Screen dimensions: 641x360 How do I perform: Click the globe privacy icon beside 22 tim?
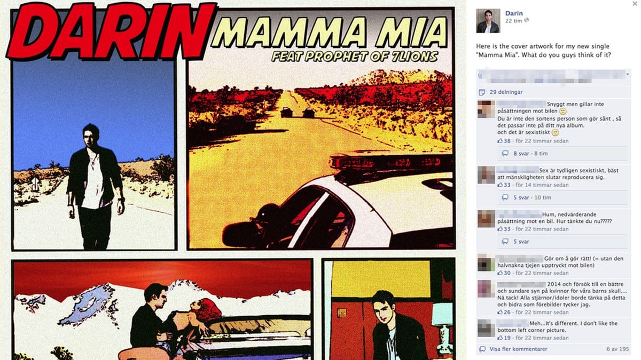[x=527, y=20]
